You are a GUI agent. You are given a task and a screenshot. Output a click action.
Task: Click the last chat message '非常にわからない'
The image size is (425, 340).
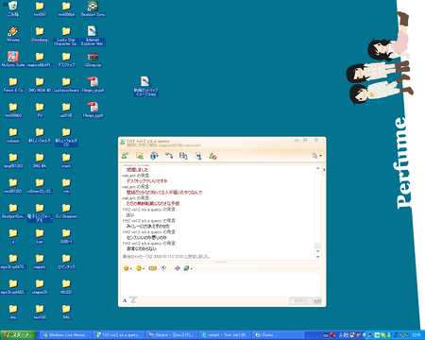(142, 248)
